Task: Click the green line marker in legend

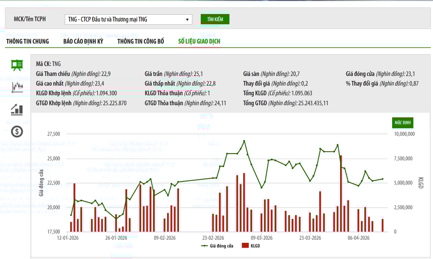Action: point(204,246)
